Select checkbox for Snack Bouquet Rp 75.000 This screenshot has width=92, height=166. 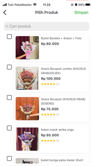click(x=9, y=98)
